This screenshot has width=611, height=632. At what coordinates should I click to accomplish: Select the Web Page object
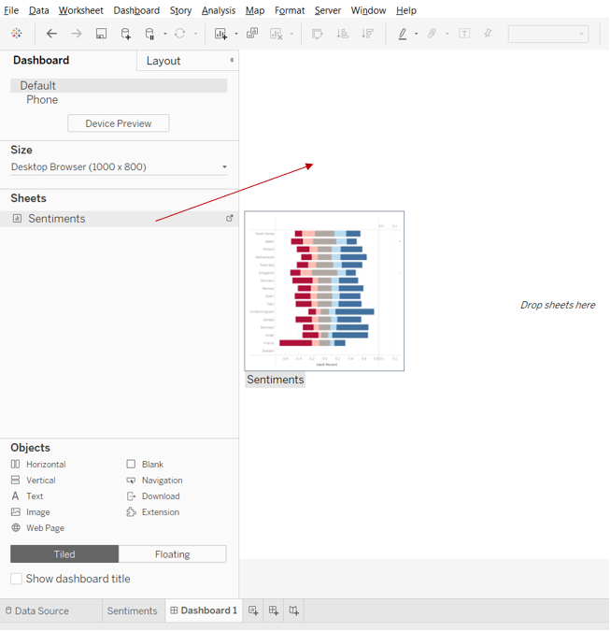(45, 528)
